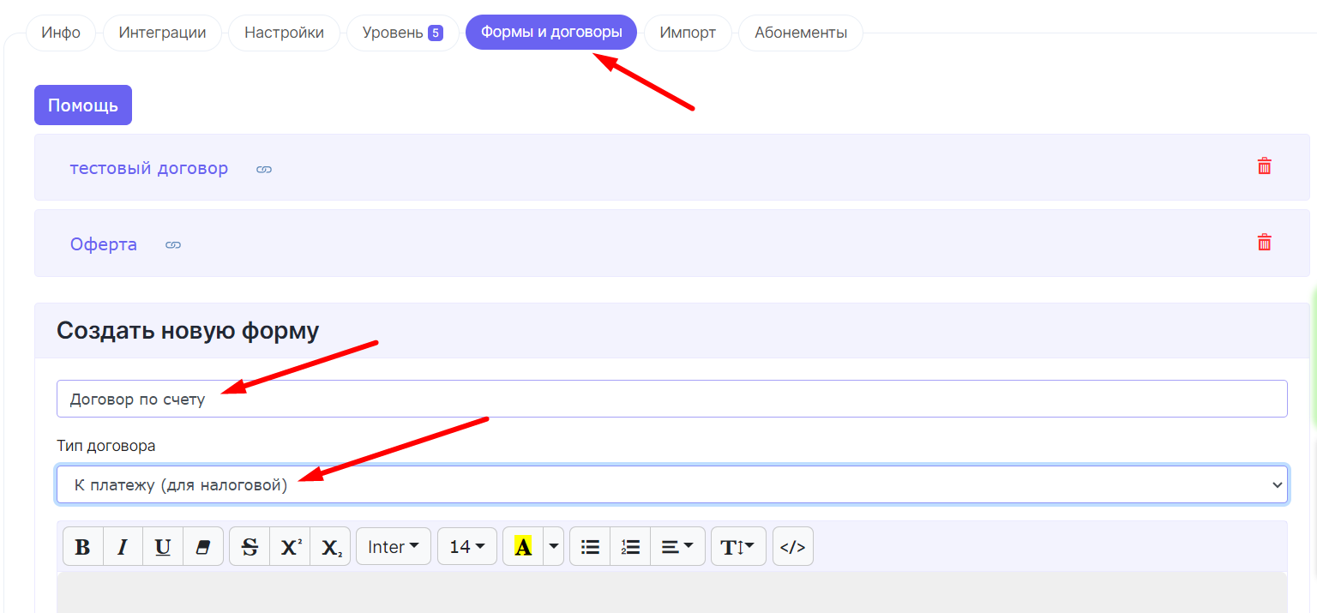The width and height of the screenshot is (1317, 613).
Task: Open the Инфо tab
Action: (x=61, y=33)
